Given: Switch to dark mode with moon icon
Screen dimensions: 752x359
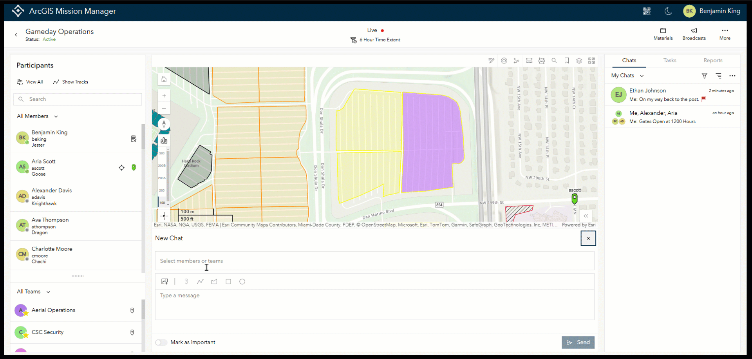Looking at the screenshot, I should point(669,11).
